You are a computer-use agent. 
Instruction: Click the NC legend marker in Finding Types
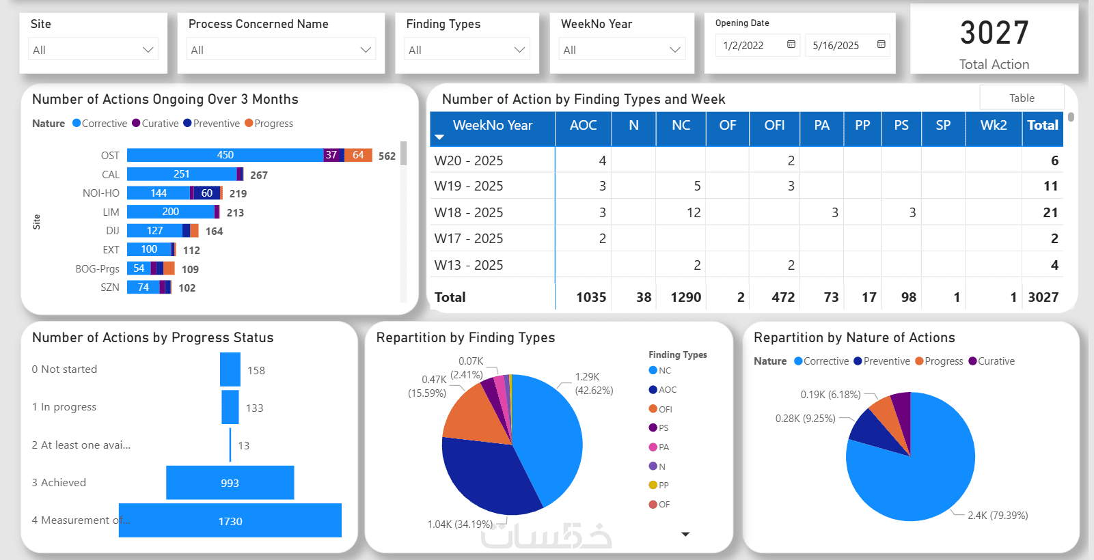653,370
